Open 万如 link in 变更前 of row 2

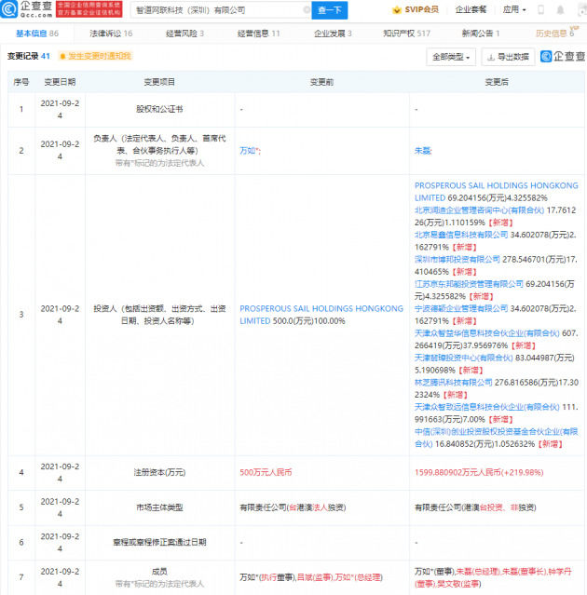pyautogui.click(x=250, y=151)
